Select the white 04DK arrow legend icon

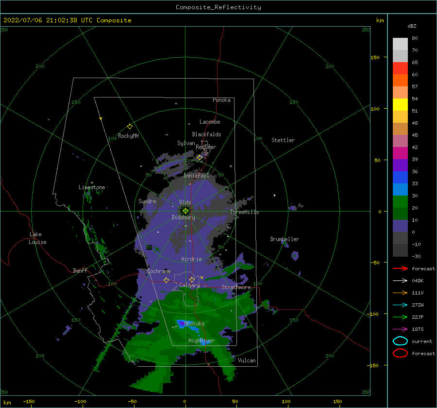pos(400,281)
